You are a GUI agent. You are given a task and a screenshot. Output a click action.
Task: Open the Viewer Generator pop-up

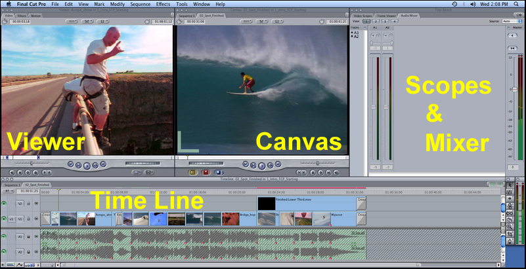point(148,172)
